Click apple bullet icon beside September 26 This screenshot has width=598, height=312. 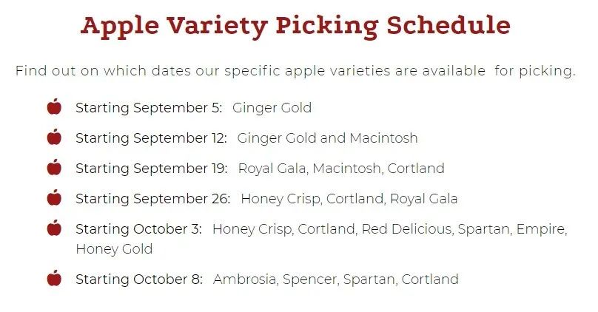click(x=54, y=197)
